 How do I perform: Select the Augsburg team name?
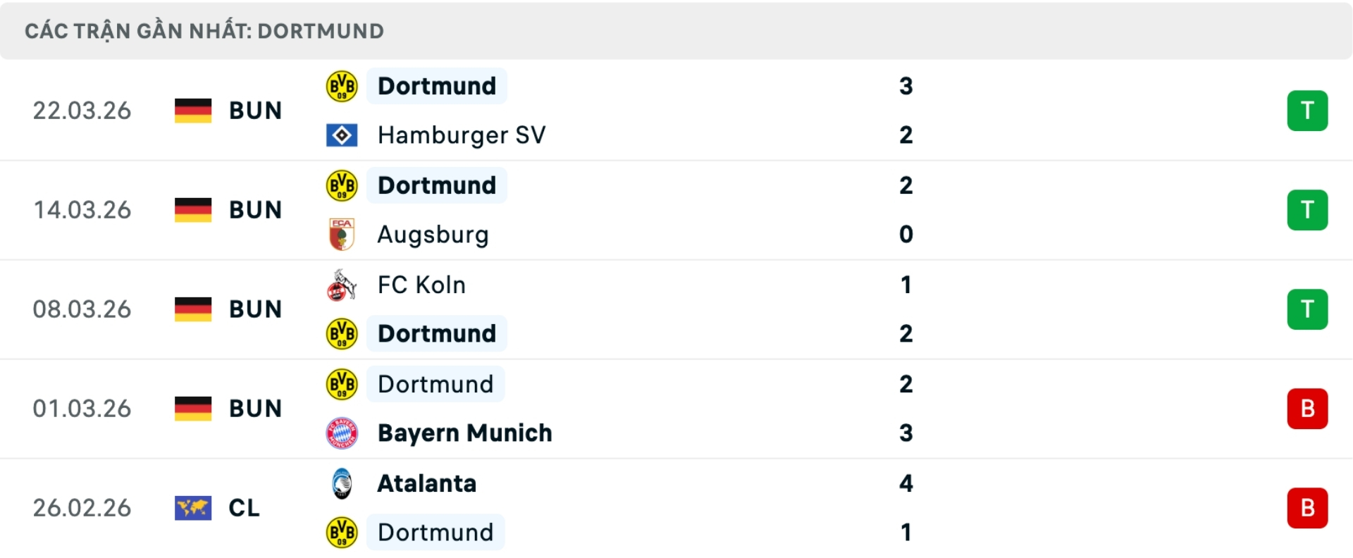[x=433, y=235]
